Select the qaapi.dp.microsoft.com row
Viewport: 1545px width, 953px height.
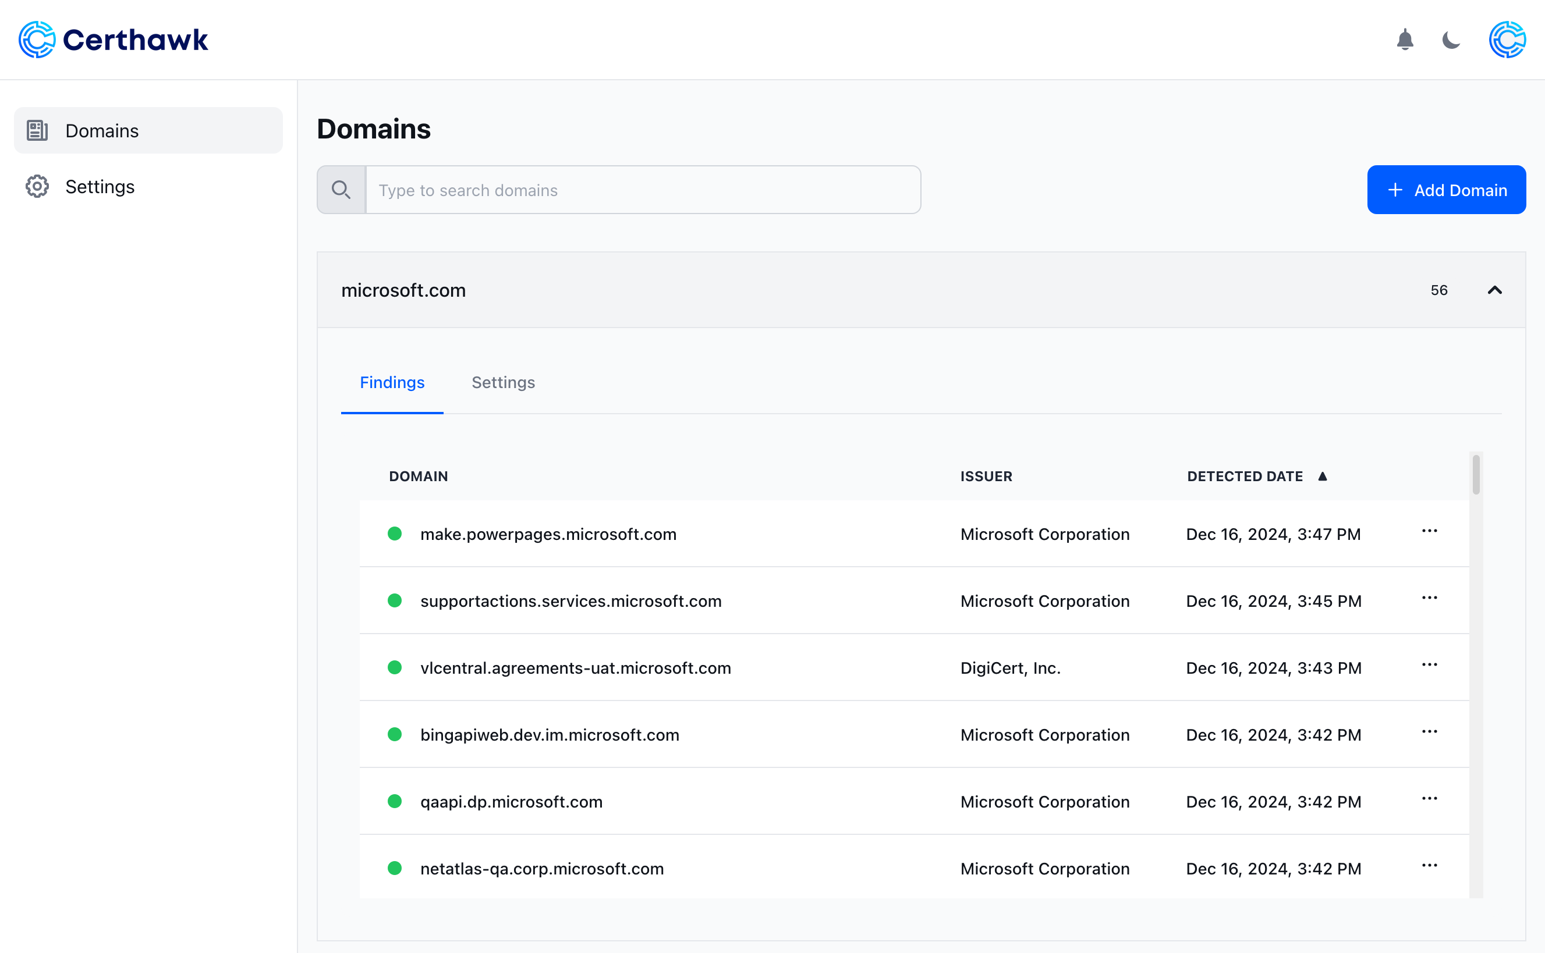(511, 802)
